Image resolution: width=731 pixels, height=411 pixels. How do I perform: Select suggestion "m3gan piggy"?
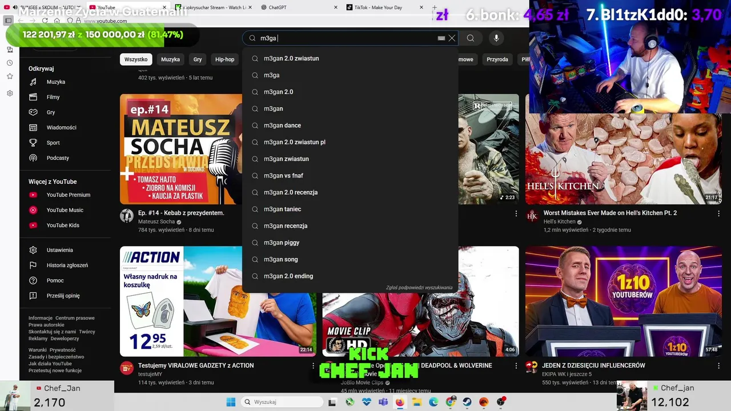coord(350,243)
